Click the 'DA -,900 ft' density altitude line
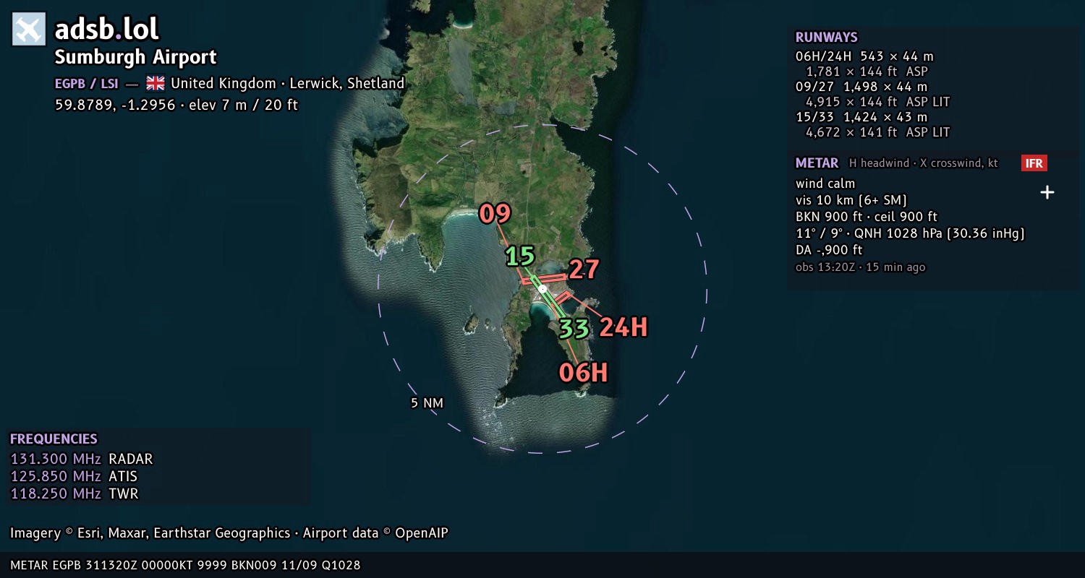The height and width of the screenshot is (578, 1085). click(830, 250)
